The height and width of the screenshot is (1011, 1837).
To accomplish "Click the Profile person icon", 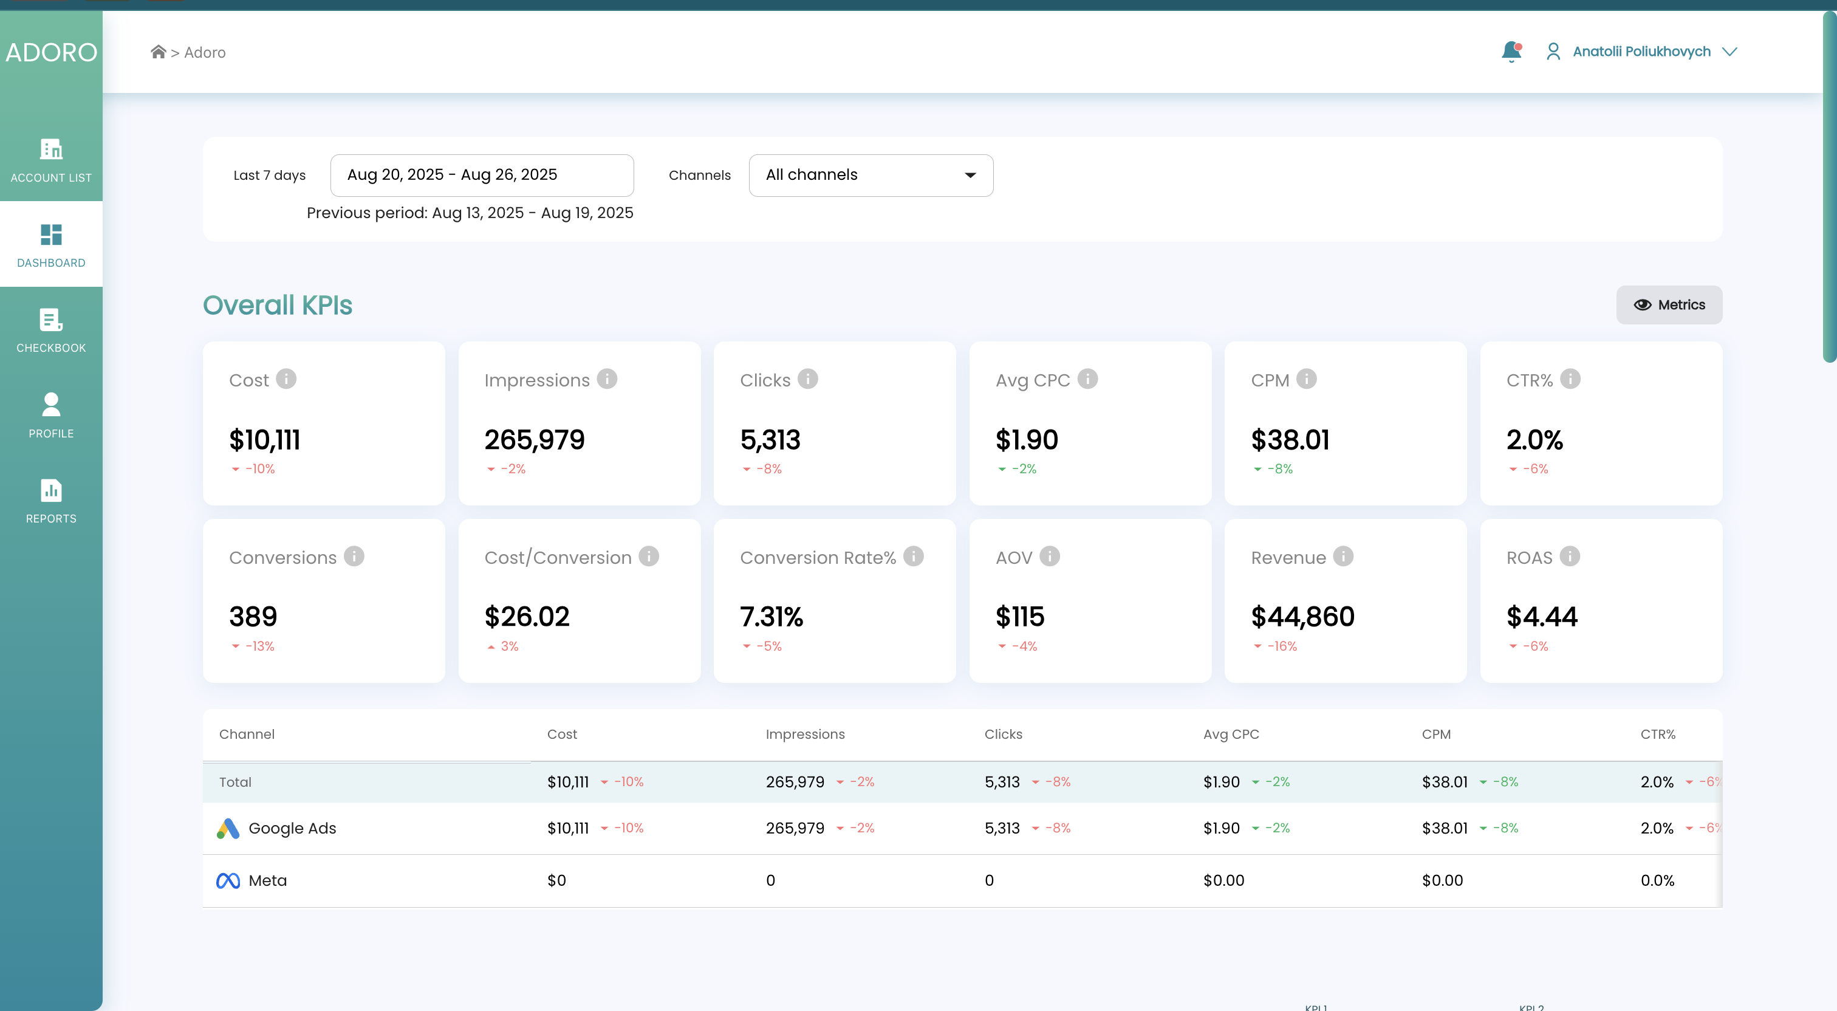I will 50,405.
